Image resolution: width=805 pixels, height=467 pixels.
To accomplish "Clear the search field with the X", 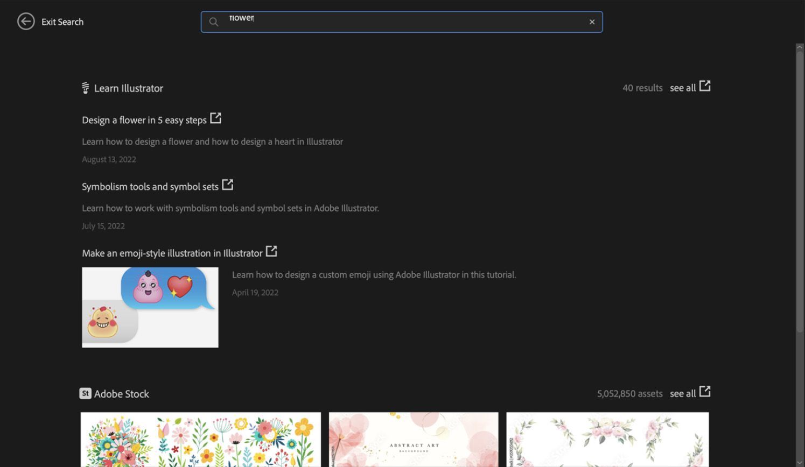I will tap(592, 22).
